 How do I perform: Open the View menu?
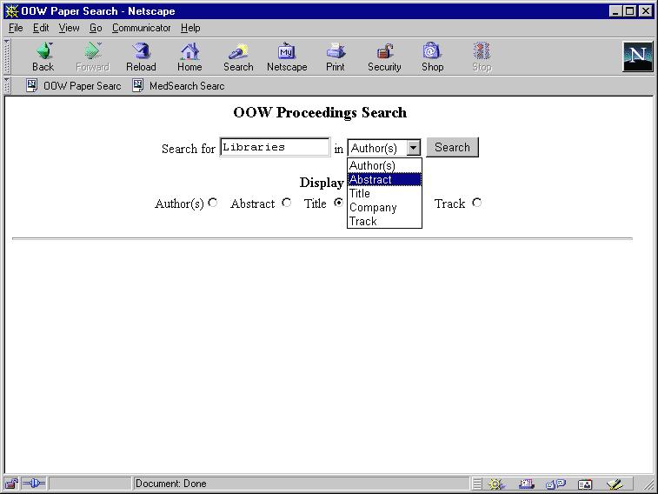coord(70,28)
